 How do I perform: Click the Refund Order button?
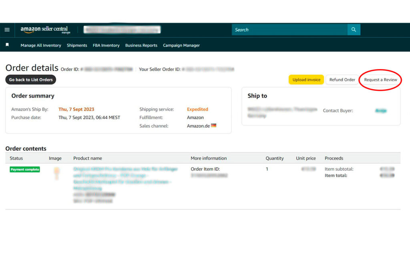click(342, 80)
